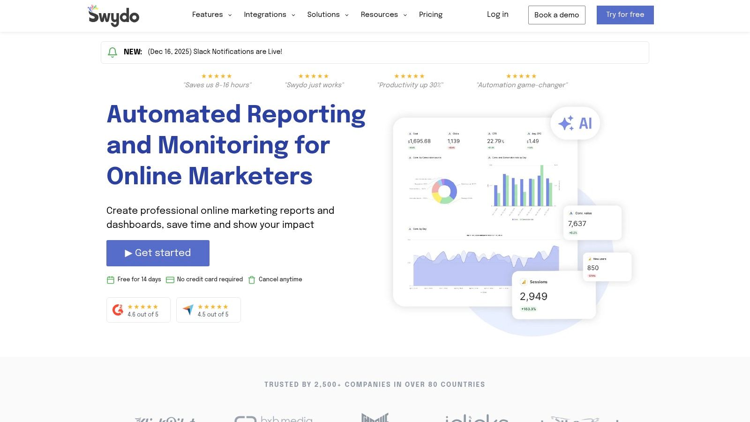Click the notification bell icon
750x422 pixels.
pyautogui.click(x=112, y=52)
